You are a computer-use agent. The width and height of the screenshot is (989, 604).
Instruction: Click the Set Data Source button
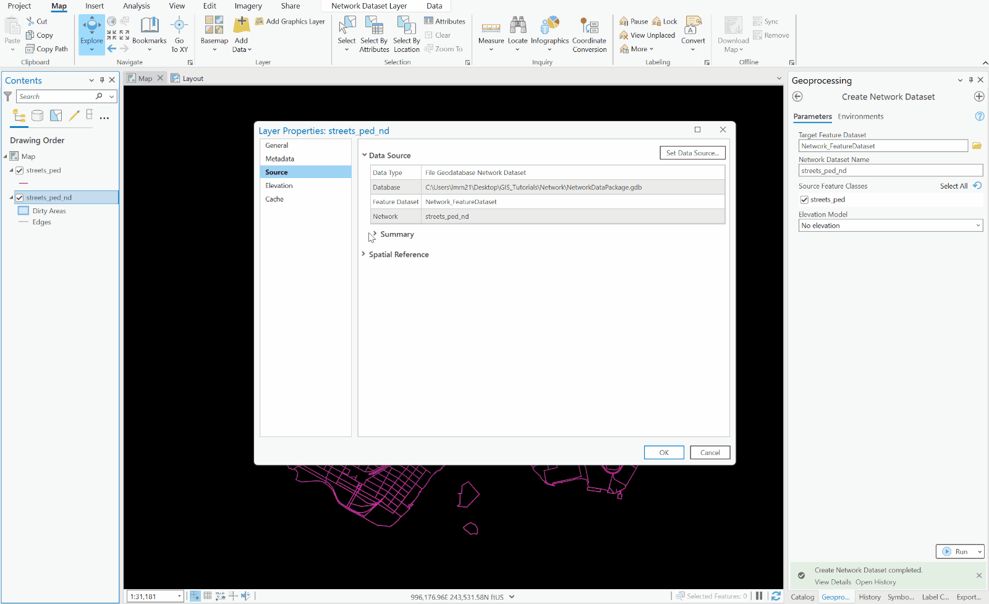(692, 153)
